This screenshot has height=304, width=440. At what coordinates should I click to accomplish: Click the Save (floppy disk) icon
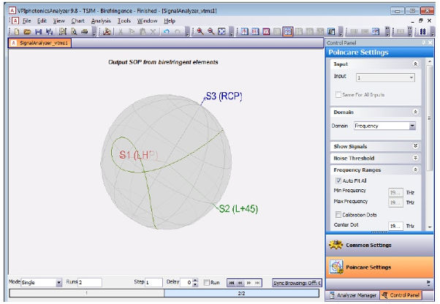[39, 31]
